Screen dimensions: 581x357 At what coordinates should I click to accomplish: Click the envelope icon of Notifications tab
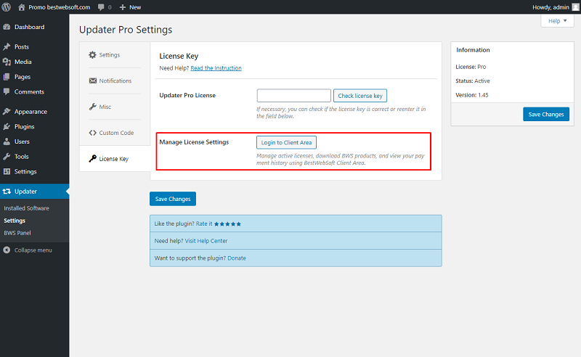[x=93, y=81]
